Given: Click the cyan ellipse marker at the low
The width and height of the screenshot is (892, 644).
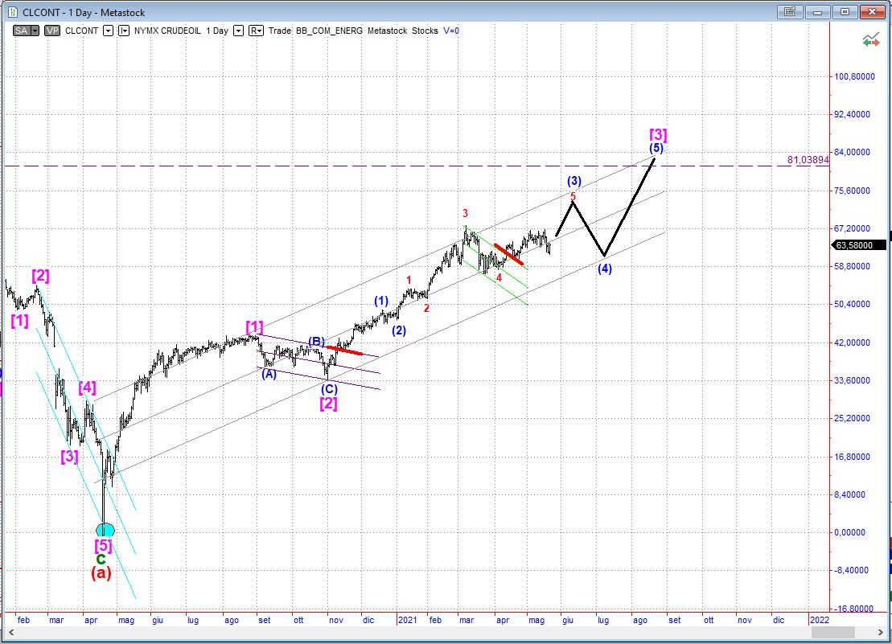Looking at the screenshot, I should tap(105, 531).
